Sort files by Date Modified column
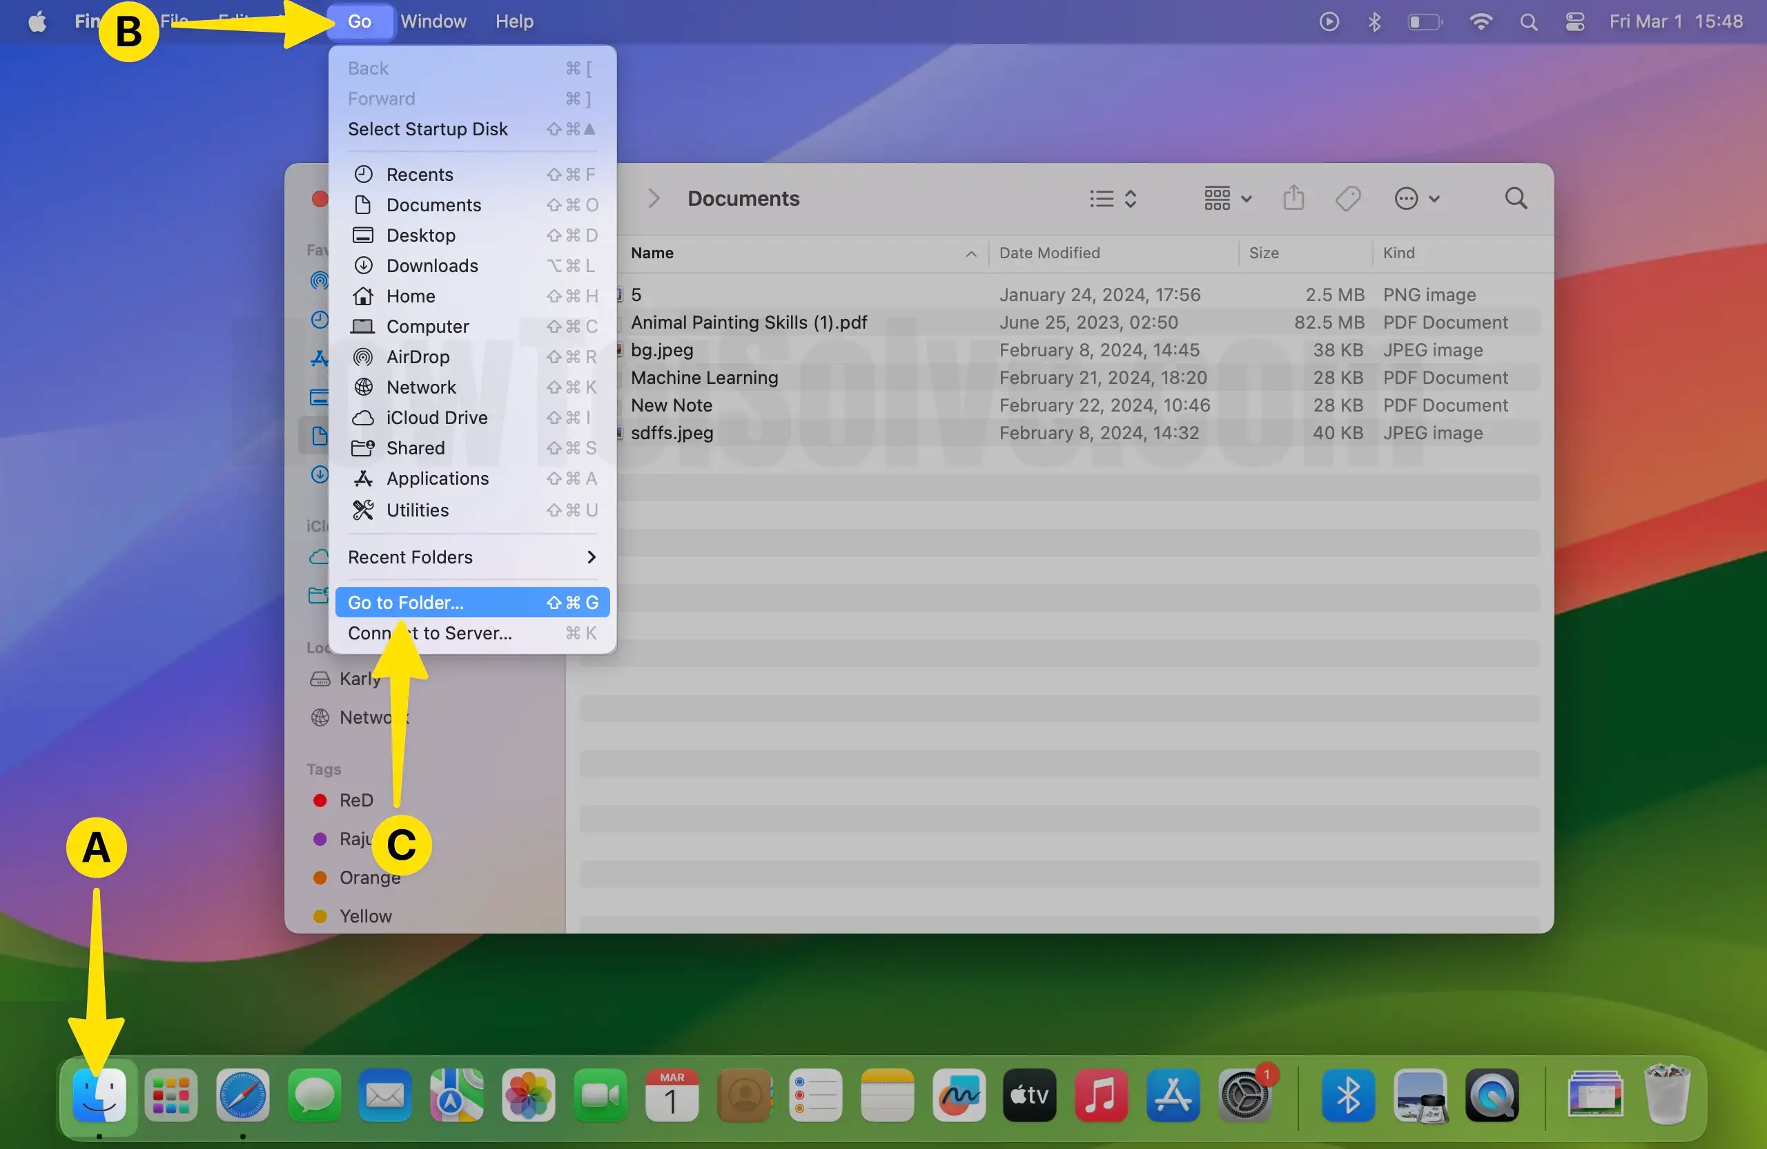This screenshot has width=1767, height=1149. coord(1049,253)
